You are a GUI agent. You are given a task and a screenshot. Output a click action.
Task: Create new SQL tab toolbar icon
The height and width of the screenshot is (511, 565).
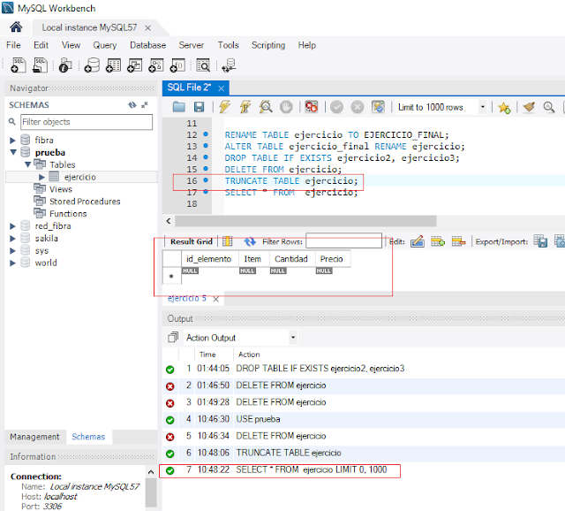coord(19,65)
